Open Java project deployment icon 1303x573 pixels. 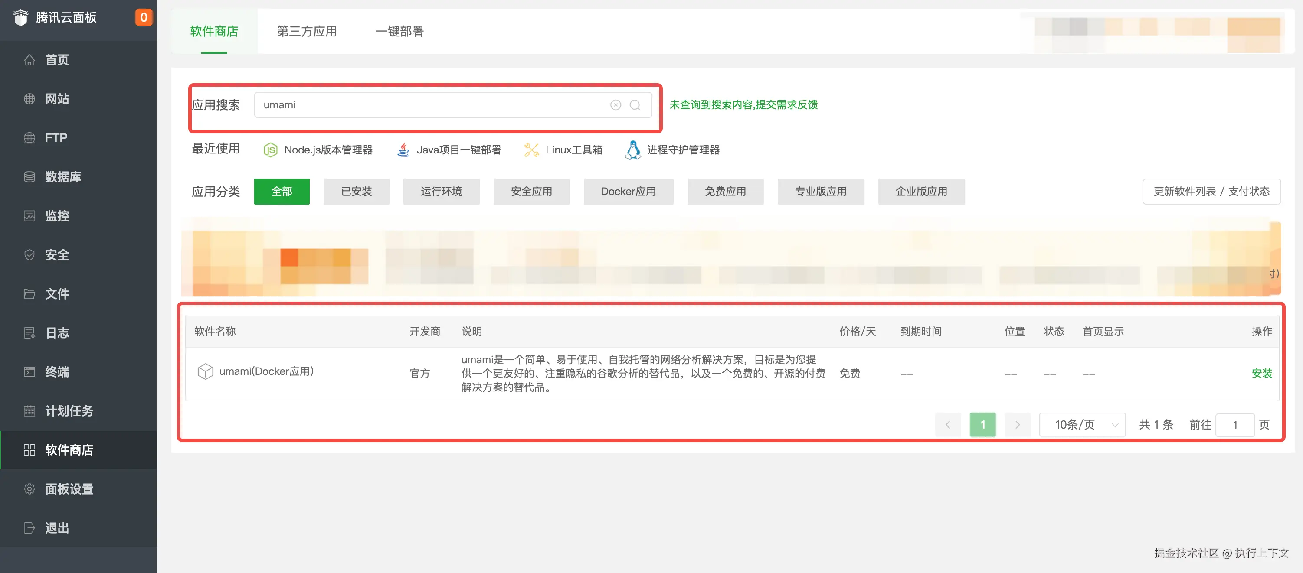(x=403, y=150)
